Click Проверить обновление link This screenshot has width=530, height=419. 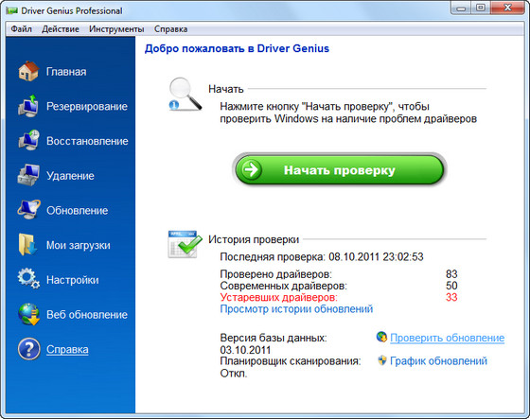click(x=447, y=338)
